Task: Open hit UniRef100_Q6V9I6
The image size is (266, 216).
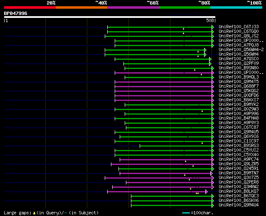Action: click(239, 137)
